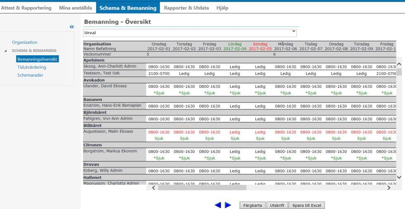This screenshot has height=209, width=405.
Task: Click the vertical scrollbar up arrow
Action: tap(399, 64)
